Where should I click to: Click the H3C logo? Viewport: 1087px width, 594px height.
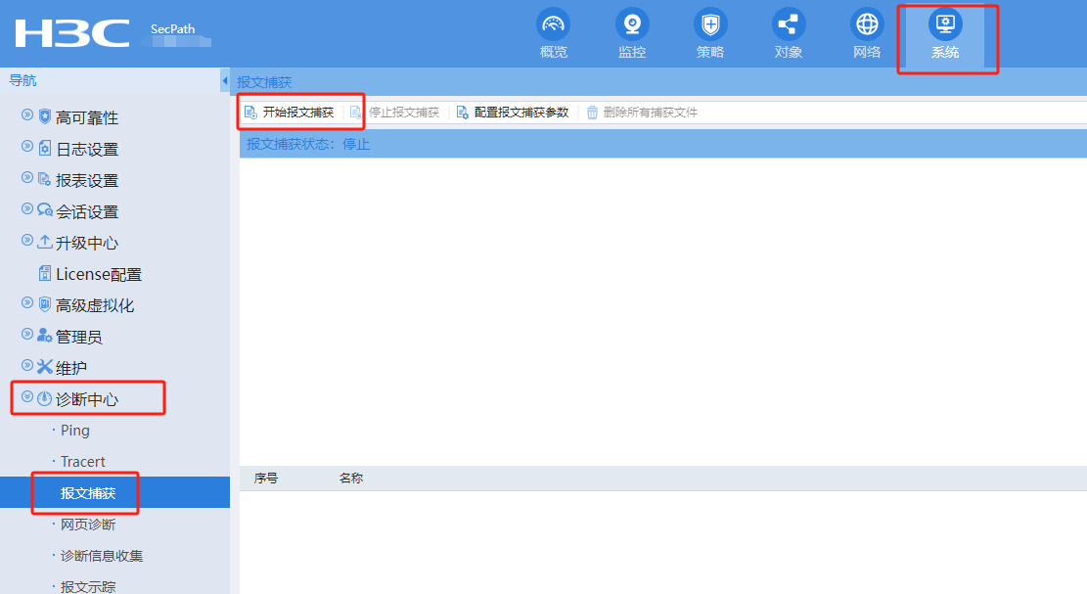[72, 33]
